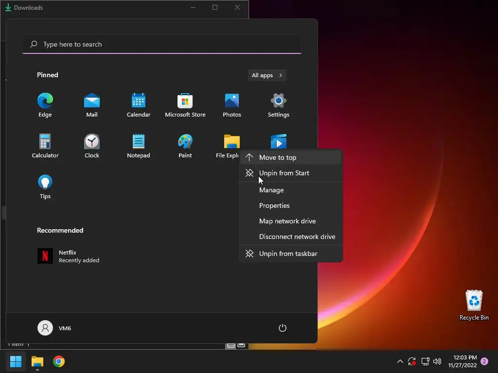Open the clock and date flyout
The image size is (498, 373).
pos(462,361)
